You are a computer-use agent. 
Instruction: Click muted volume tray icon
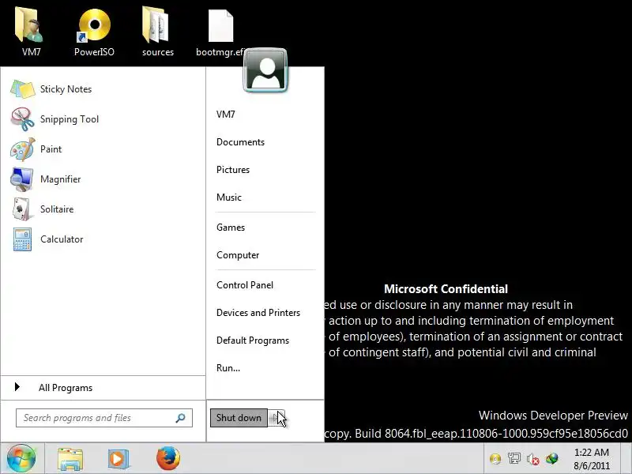click(x=532, y=459)
